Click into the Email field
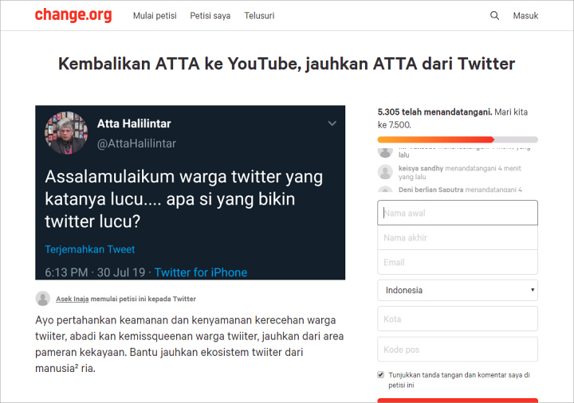Image resolution: width=574 pixels, height=403 pixels. (x=458, y=262)
